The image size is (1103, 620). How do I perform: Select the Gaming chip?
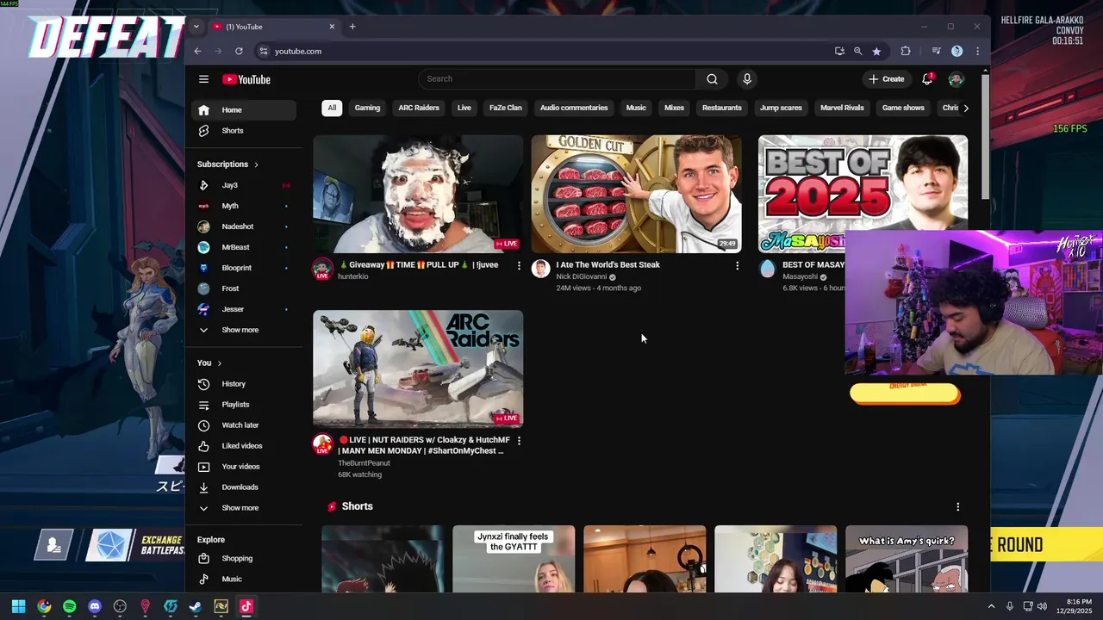point(367,108)
